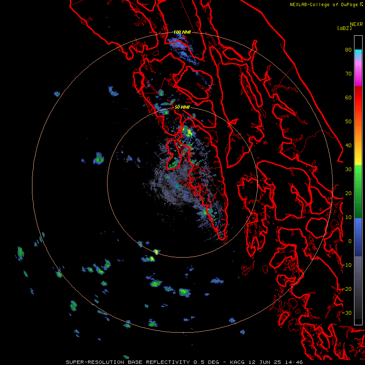This screenshot has height=365, width=365.
Task: Click the "50 NMI" range ring label
Action: tap(182, 107)
